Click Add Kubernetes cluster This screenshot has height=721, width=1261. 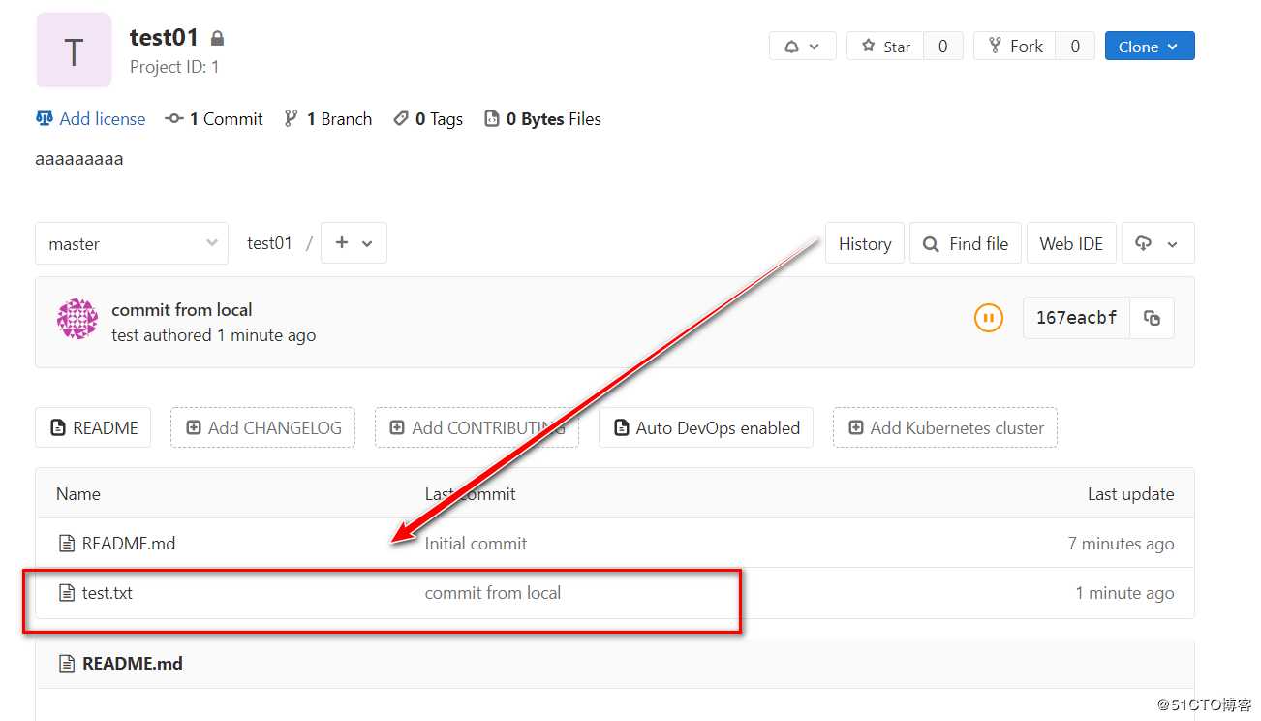944,427
